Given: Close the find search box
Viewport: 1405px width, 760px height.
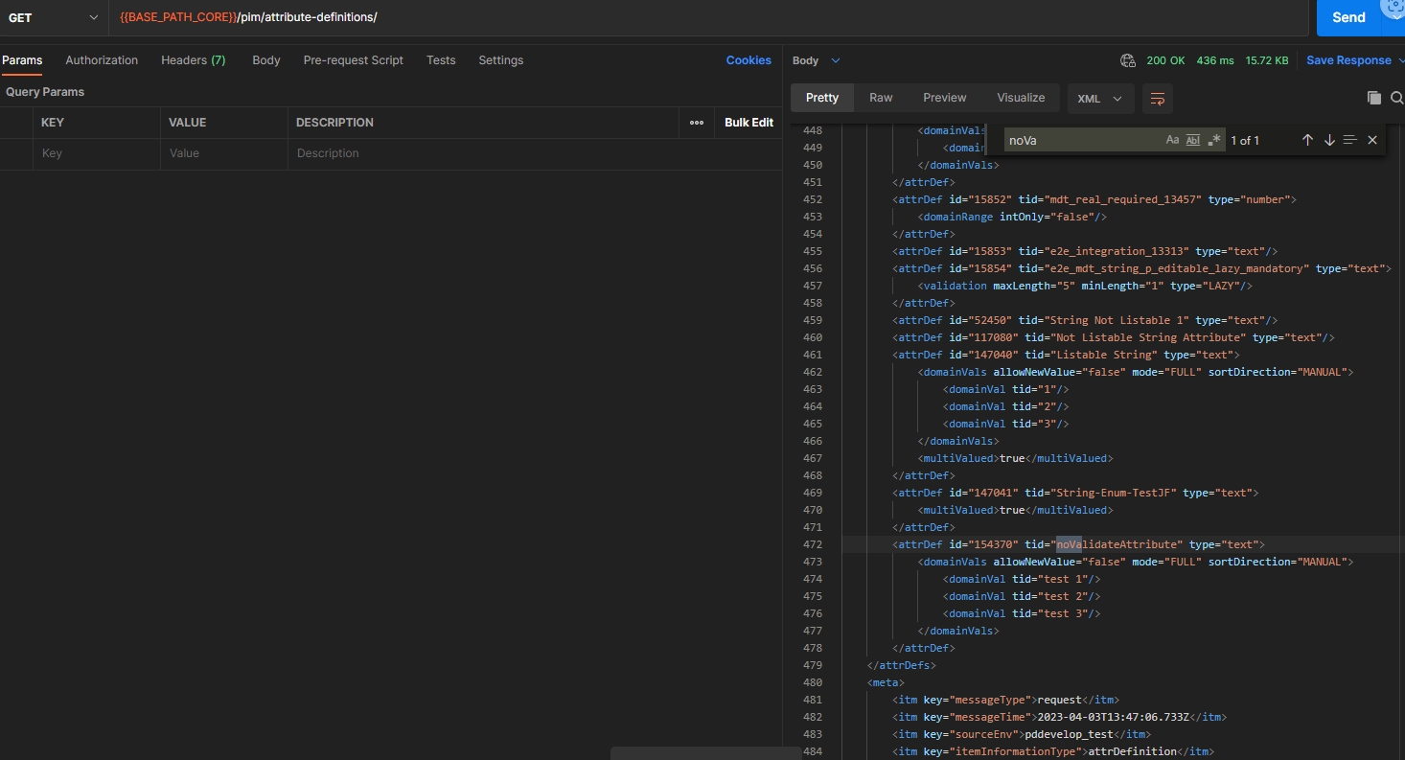Looking at the screenshot, I should coord(1372,140).
